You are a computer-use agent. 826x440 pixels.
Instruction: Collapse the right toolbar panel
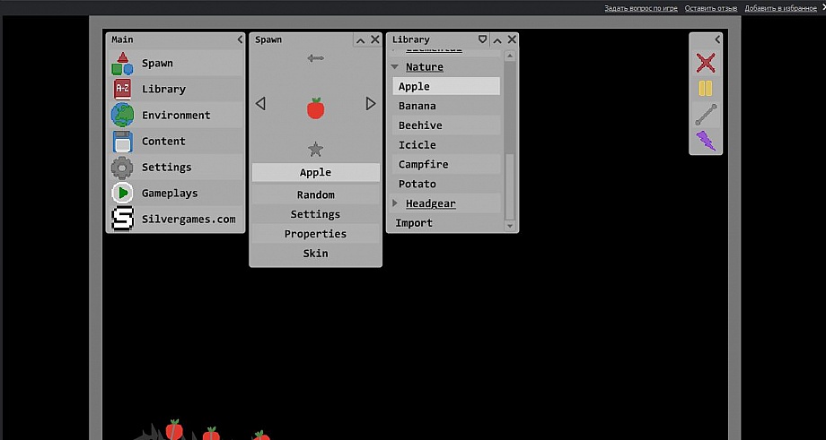coord(717,39)
